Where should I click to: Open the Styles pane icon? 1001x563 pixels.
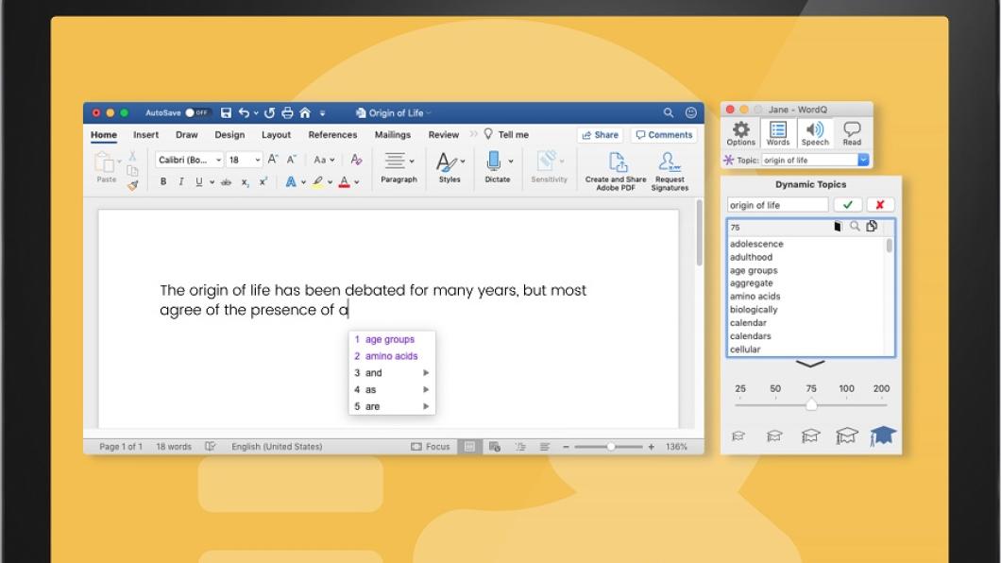click(449, 165)
